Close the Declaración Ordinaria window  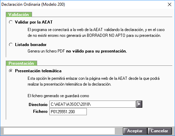[x=170, y=4]
